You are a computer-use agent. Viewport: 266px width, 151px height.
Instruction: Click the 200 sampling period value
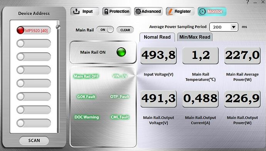click(217, 27)
